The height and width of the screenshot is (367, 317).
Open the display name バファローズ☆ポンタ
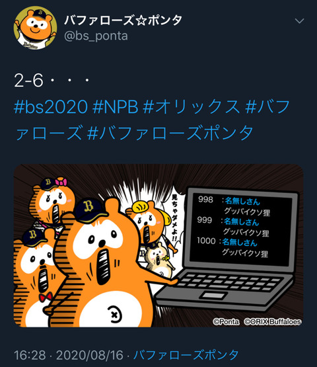tap(123, 20)
